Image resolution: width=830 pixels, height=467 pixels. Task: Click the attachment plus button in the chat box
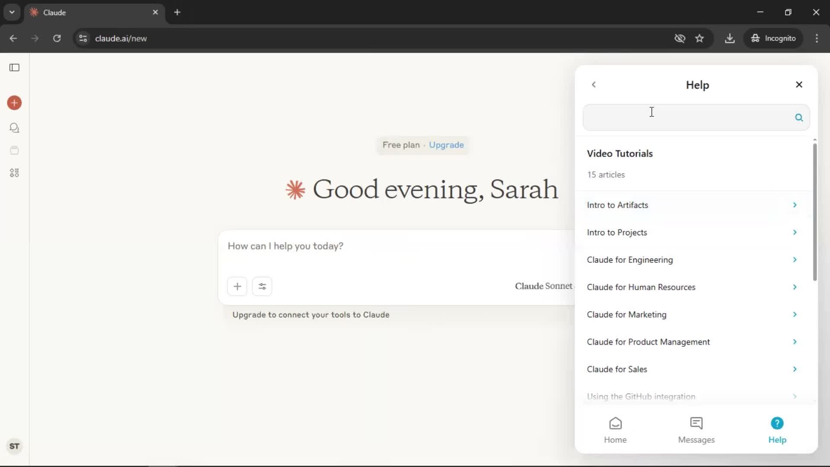pyautogui.click(x=237, y=286)
